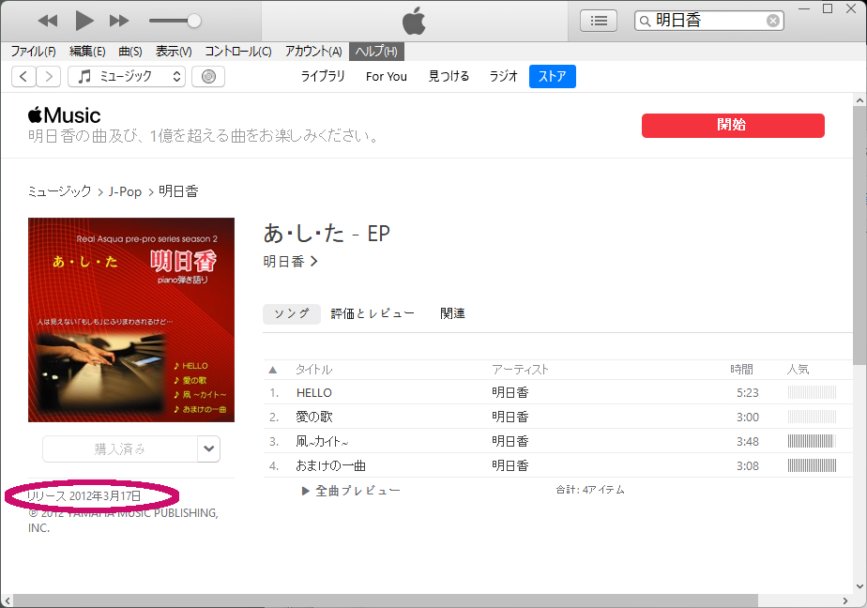Open the 明日香 artist link under album title
Viewport: 867px width, 608px height.
(x=290, y=262)
